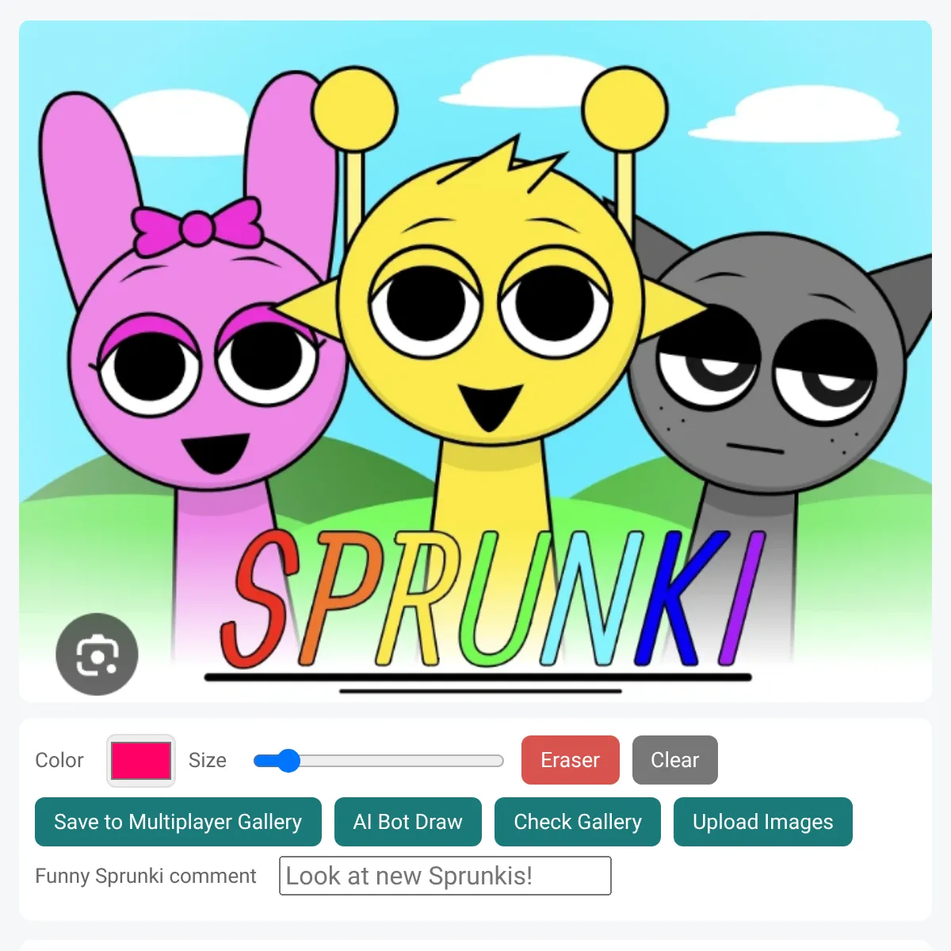Save to Multiplayer Gallery
The width and height of the screenshot is (951, 951).
178,822
